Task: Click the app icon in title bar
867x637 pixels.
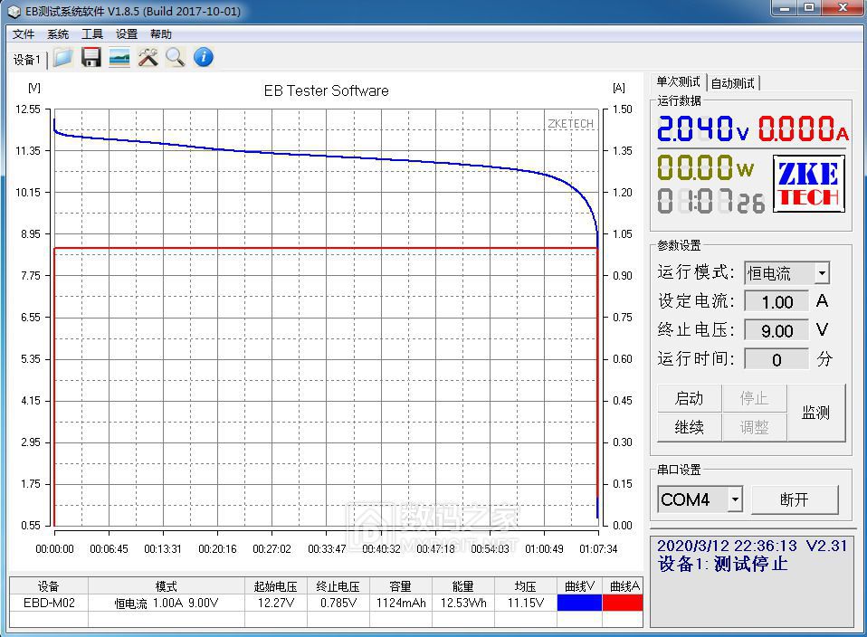Action: click(x=14, y=12)
